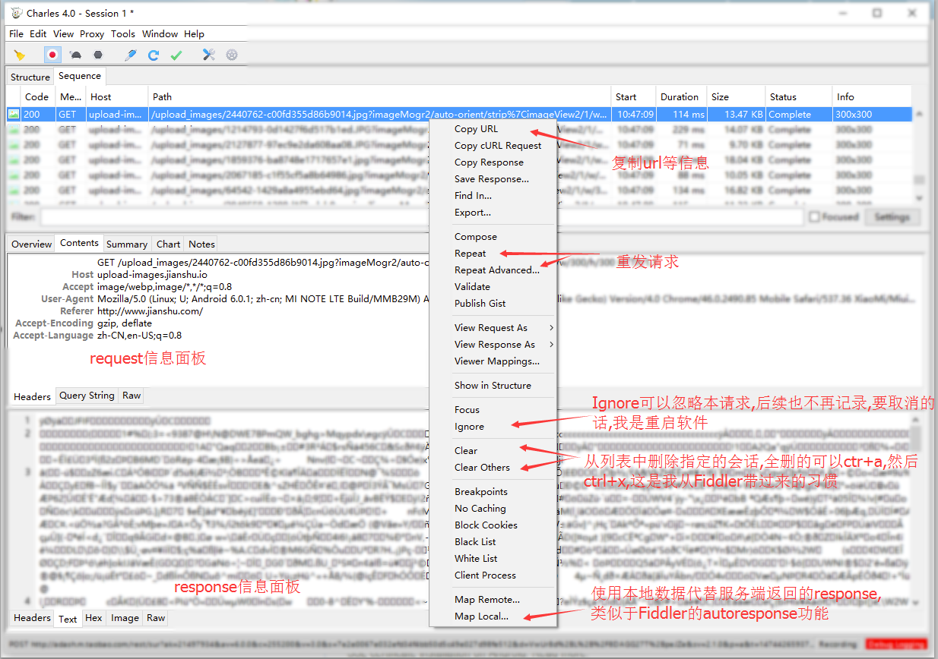Toggle throttling turtle icon

[75, 55]
